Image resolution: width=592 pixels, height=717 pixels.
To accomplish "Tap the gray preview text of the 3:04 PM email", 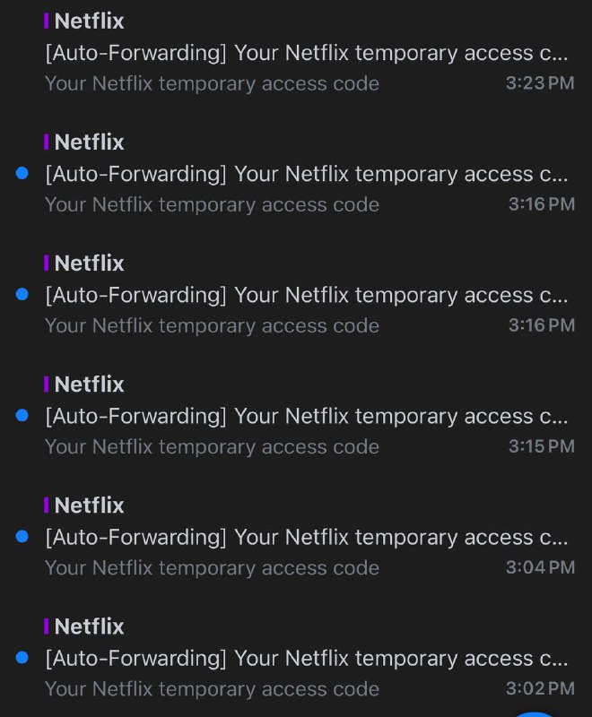I will (212, 567).
